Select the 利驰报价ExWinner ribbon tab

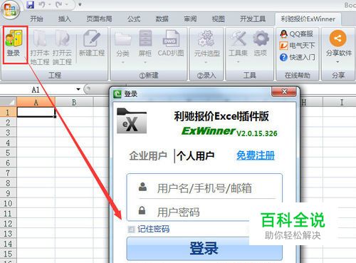(308, 19)
